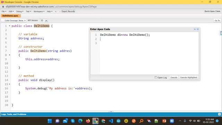The height and width of the screenshot is (125, 222).
Task: Collapse the constructor fold arrow at line 8
Action: point(9,55)
